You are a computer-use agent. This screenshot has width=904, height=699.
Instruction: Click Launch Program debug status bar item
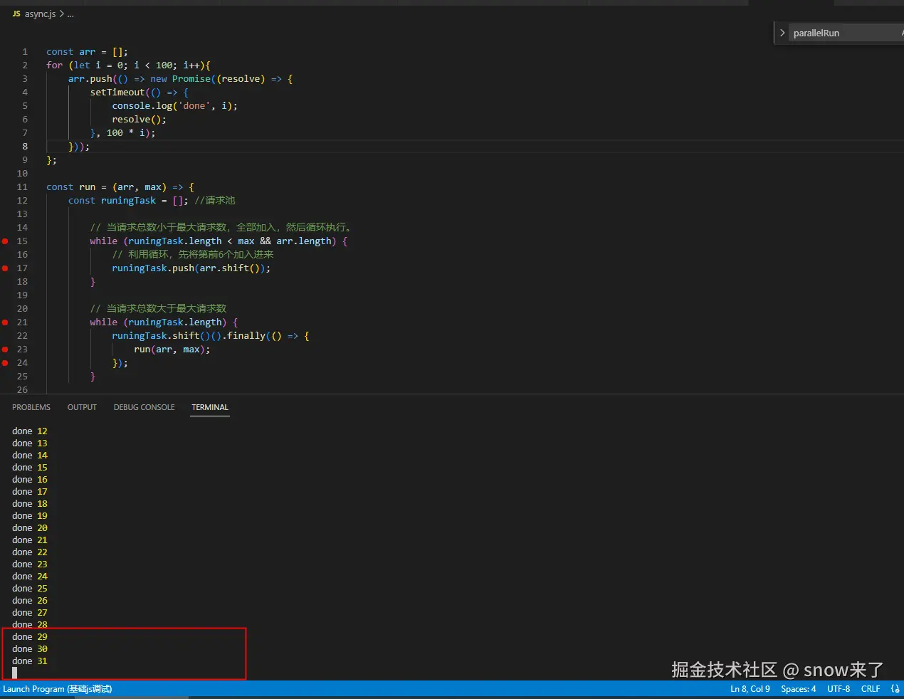58,689
